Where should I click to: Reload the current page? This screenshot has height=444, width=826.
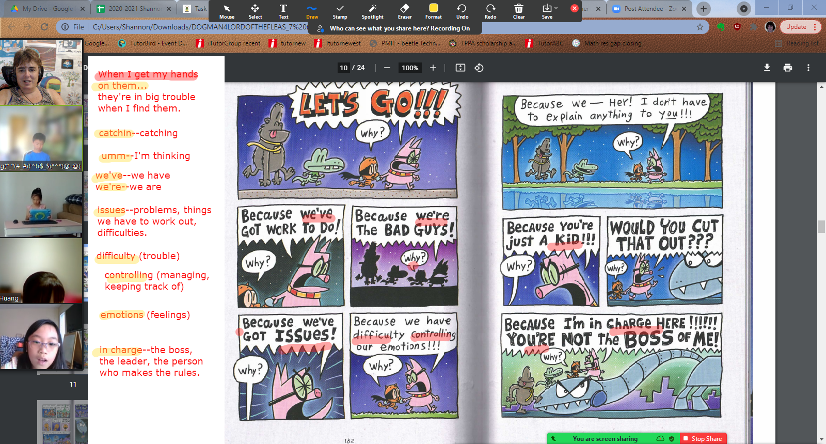(x=44, y=27)
